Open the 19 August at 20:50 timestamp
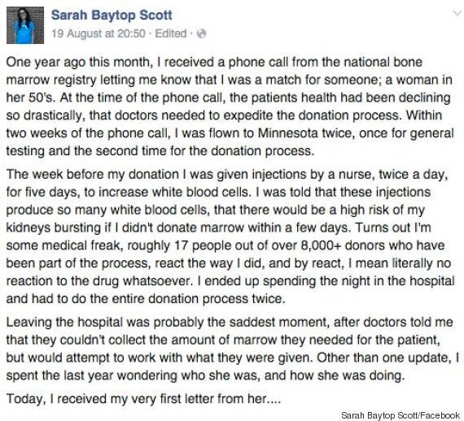 pyautogui.click(x=98, y=33)
